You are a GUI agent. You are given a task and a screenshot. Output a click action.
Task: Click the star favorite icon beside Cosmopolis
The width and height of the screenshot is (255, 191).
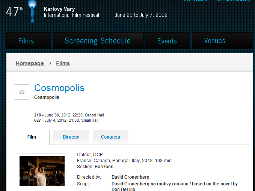pos(22,92)
